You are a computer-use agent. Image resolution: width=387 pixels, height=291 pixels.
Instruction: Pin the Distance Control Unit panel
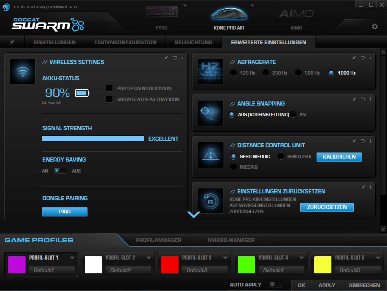tap(354, 141)
